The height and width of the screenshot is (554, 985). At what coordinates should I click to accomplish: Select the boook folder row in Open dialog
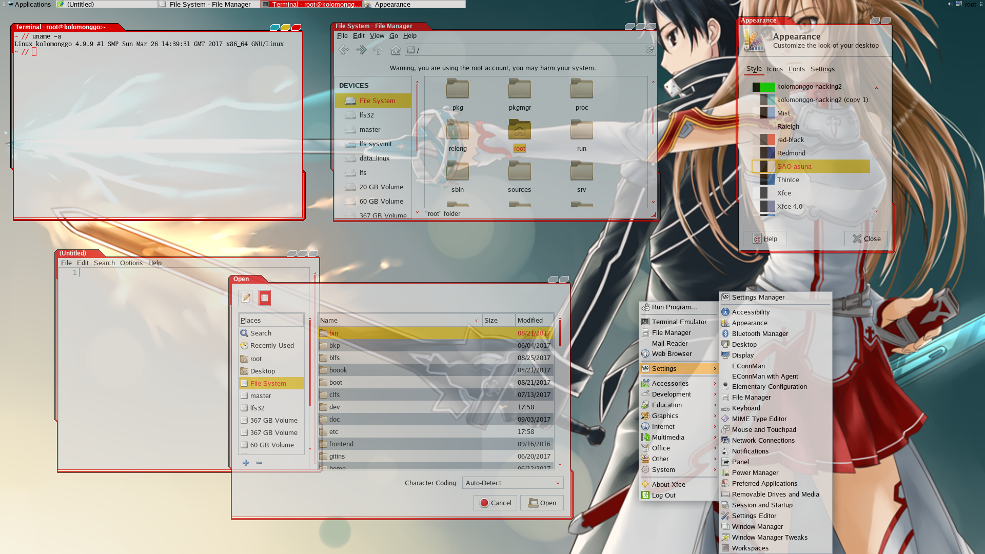(436, 370)
